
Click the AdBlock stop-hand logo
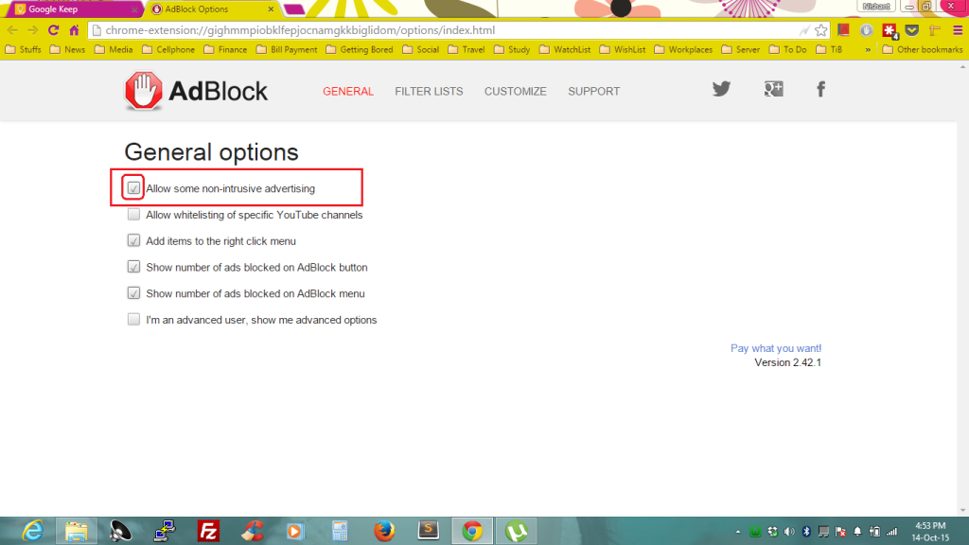[x=143, y=91]
